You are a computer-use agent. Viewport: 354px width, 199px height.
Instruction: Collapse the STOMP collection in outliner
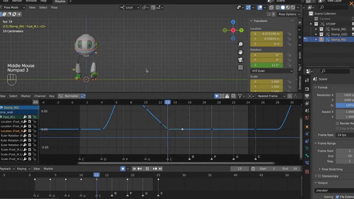[x=311, y=24]
